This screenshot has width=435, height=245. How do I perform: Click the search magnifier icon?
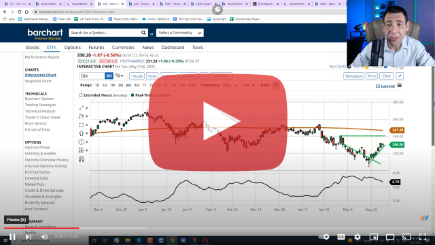tap(143, 33)
